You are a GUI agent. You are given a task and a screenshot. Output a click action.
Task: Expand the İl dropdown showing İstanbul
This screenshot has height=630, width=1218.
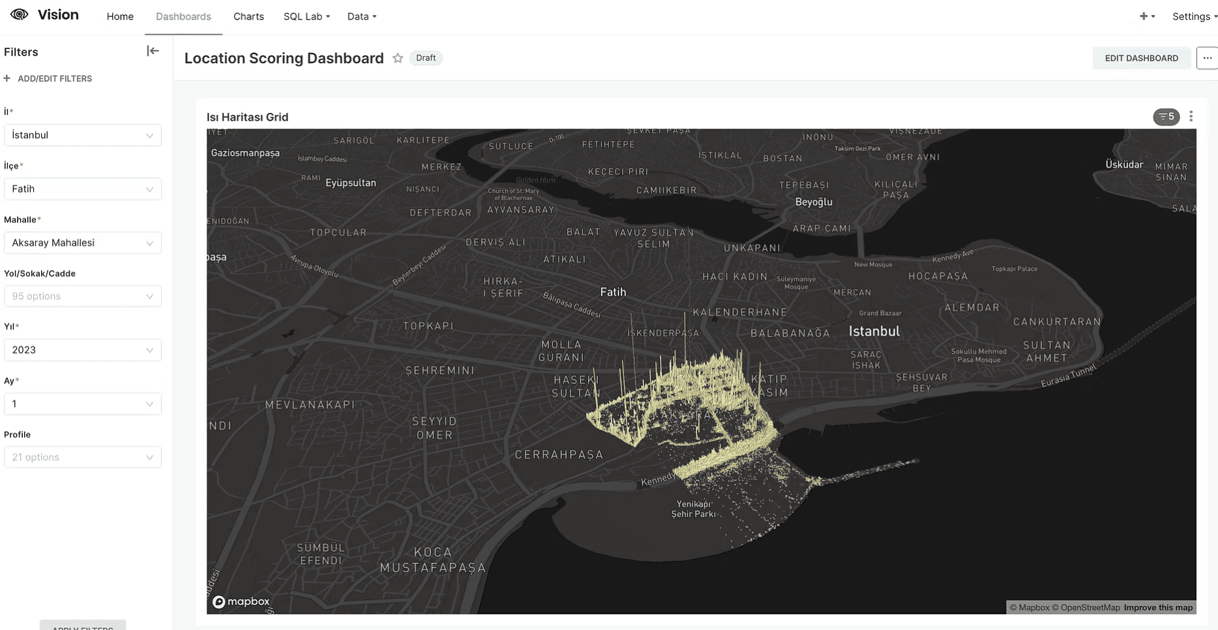point(83,135)
